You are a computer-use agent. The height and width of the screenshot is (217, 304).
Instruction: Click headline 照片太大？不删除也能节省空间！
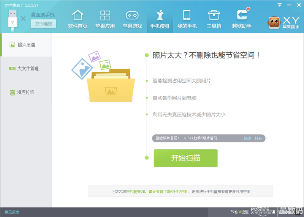206,55
